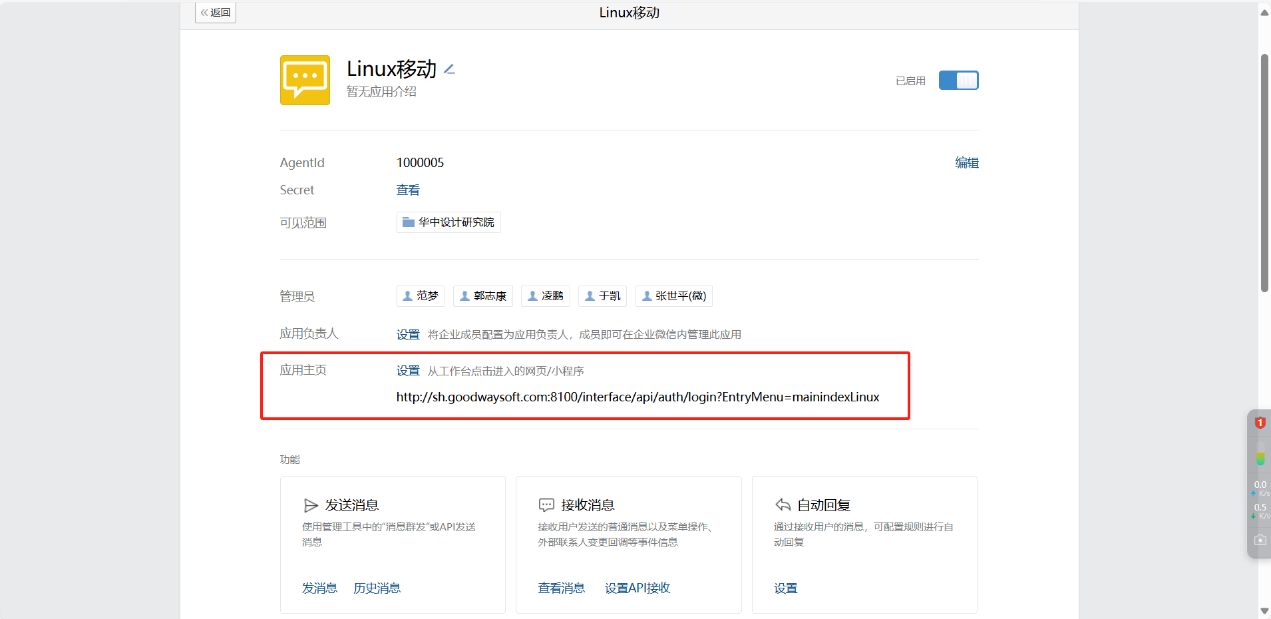Click the 华中设计研究院 folder tag

coord(449,222)
